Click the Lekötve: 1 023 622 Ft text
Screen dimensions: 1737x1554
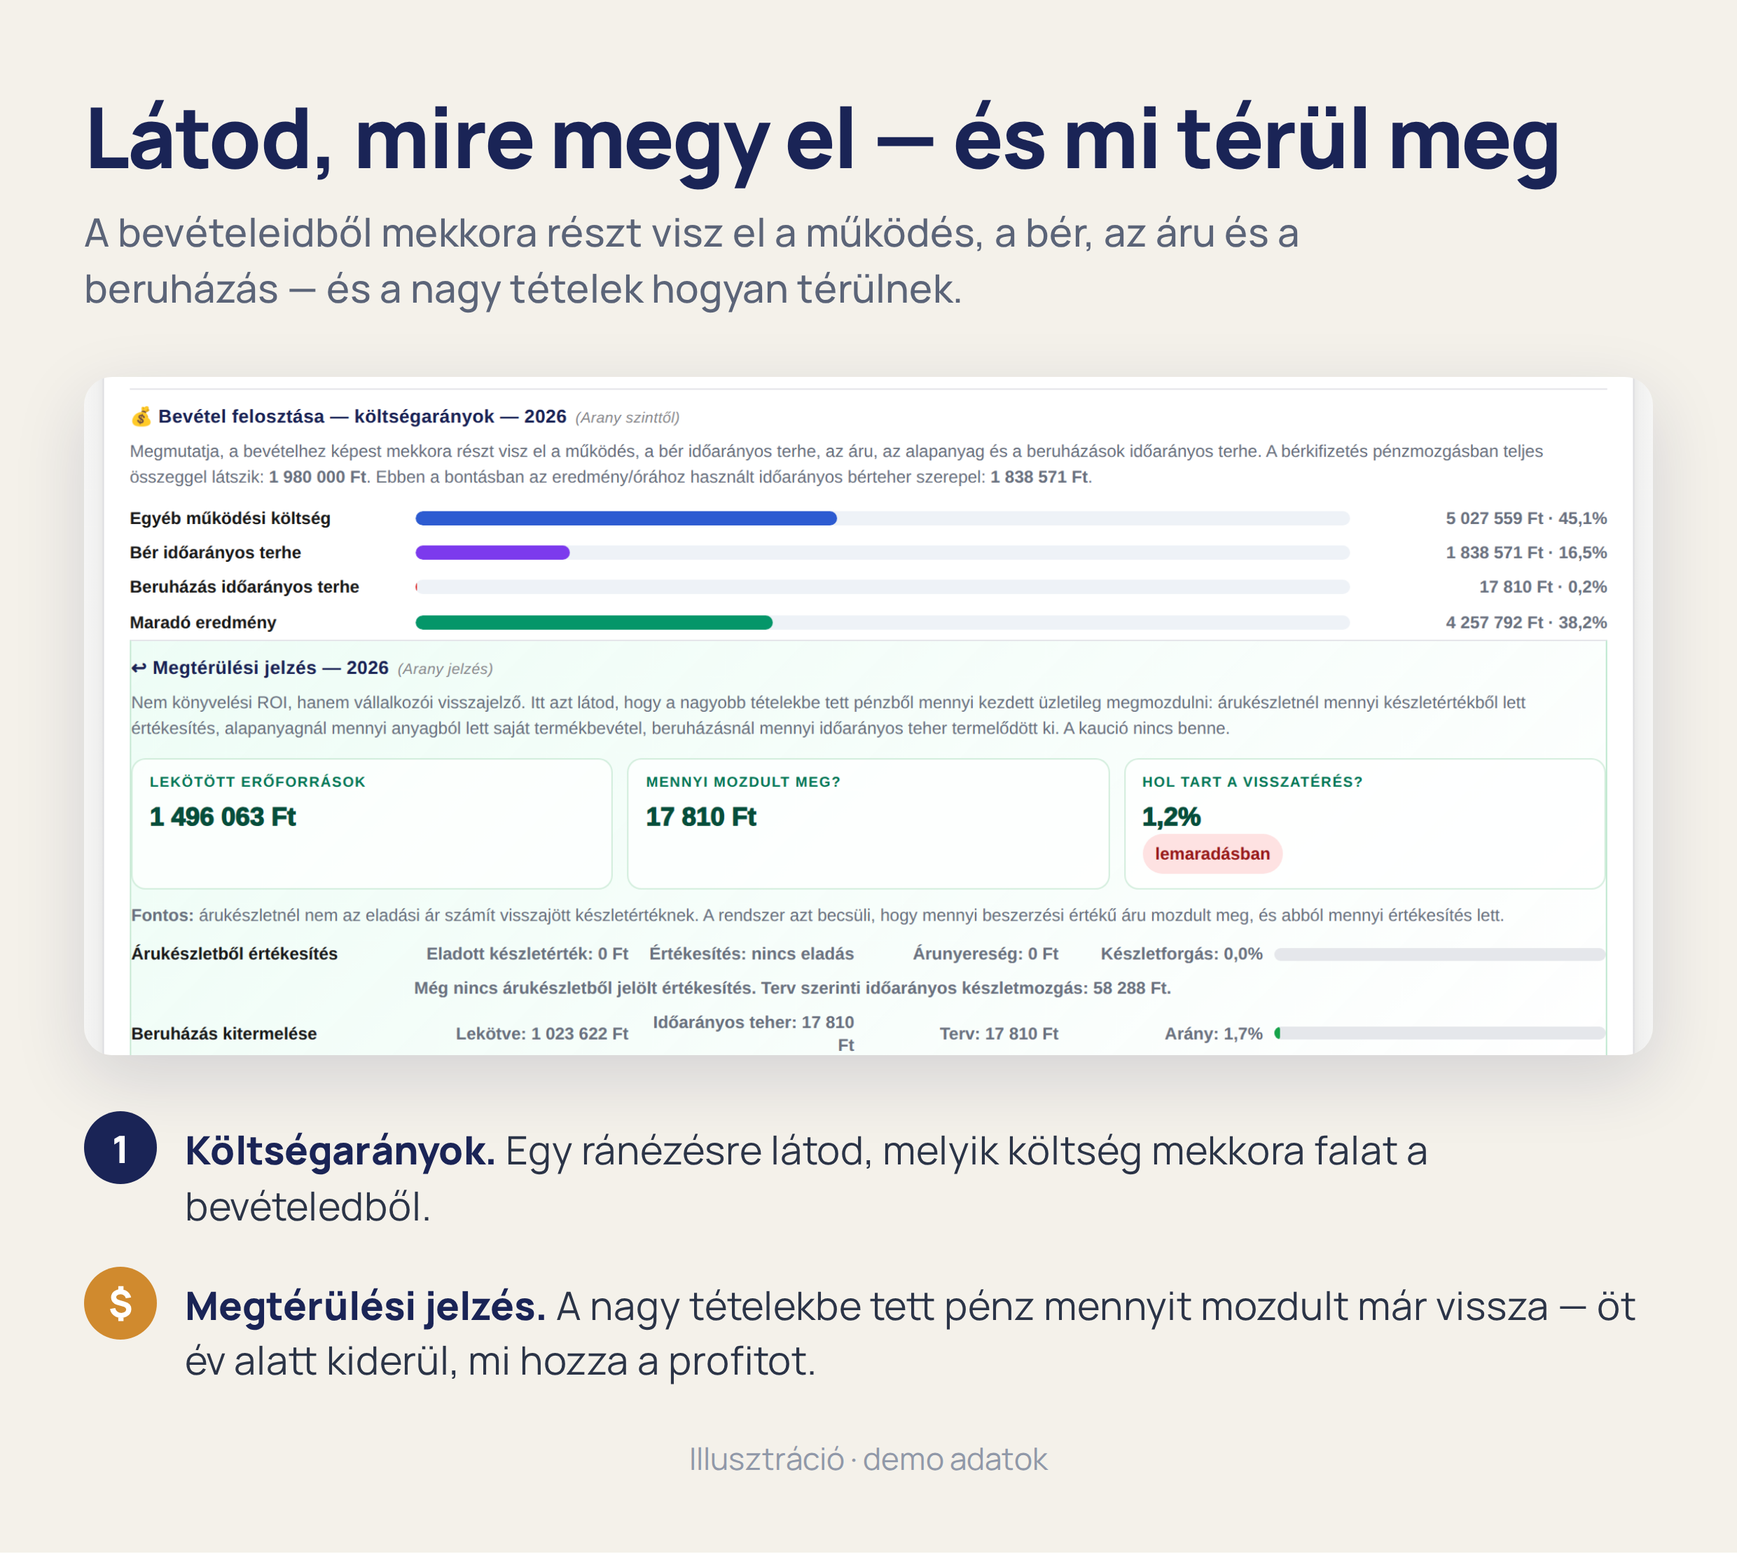542,1033
